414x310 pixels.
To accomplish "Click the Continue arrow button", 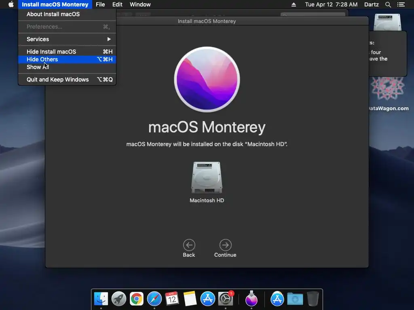I will [x=226, y=245].
